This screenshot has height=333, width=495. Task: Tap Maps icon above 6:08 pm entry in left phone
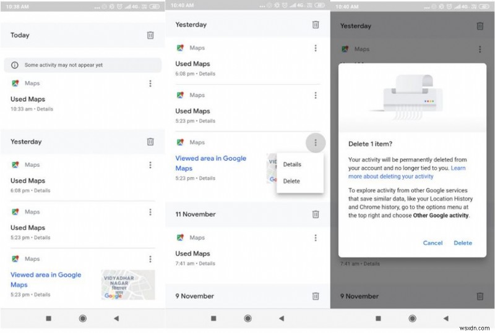(15, 164)
